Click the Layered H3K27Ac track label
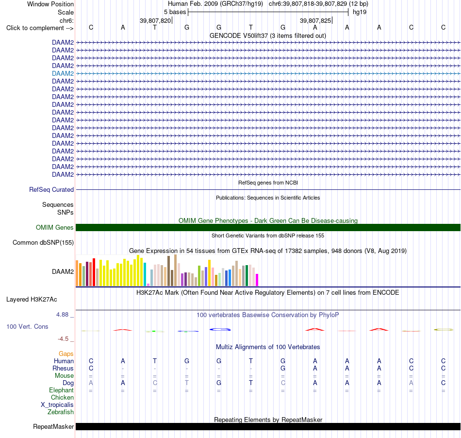This screenshot has height=438, width=461. pyautogui.click(x=32, y=300)
